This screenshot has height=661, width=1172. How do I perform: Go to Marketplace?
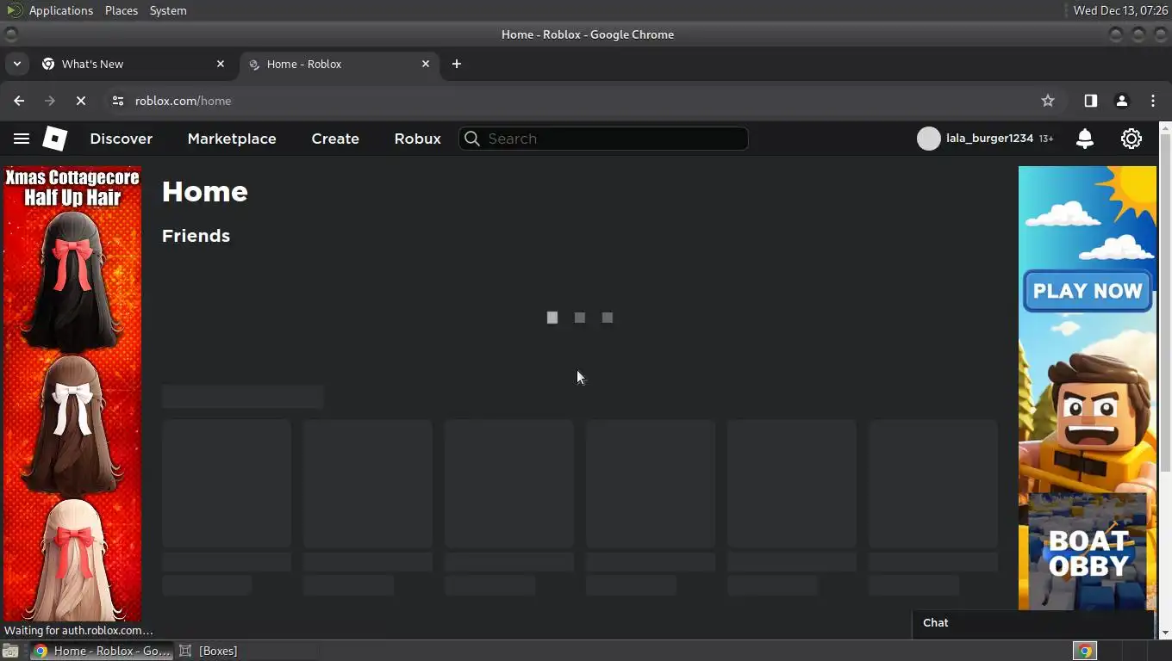[232, 139]
